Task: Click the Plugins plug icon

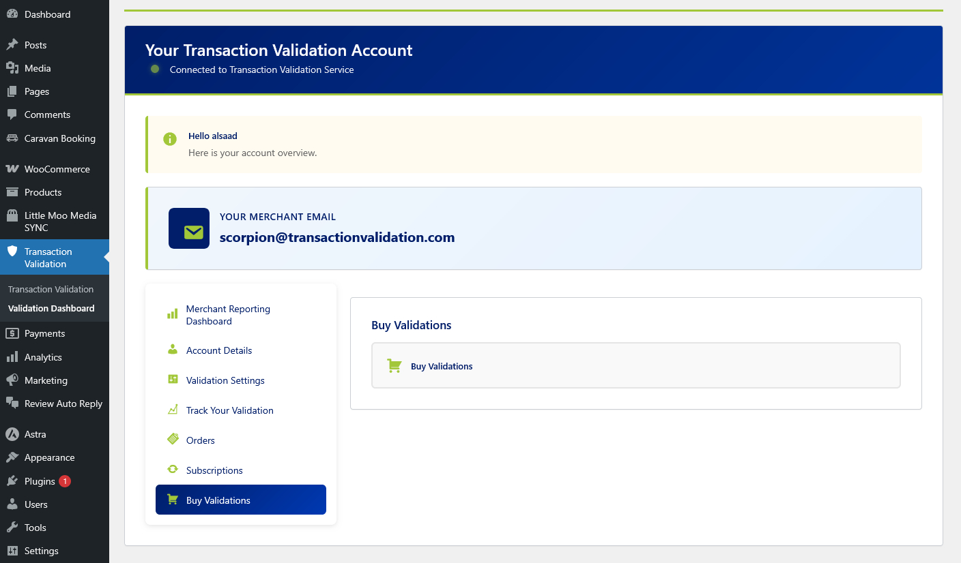Action: [x=12, y=481]
